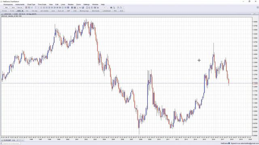The image size is (259, 145).
Task: Restore down the ChartStation window
Action: click(x=249, y=2)
